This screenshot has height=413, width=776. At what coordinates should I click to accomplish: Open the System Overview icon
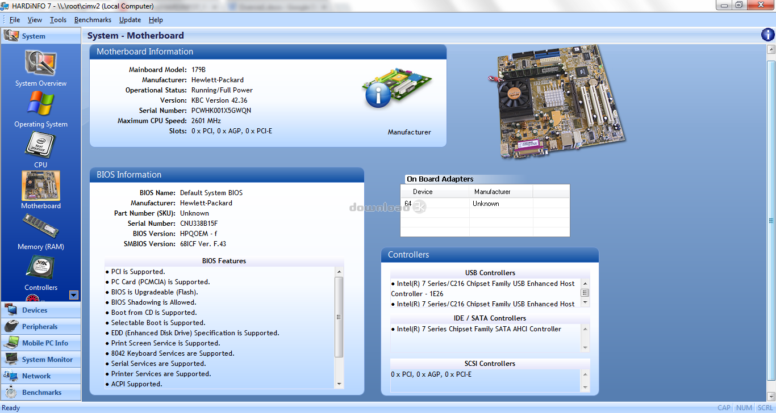point(40,63)
